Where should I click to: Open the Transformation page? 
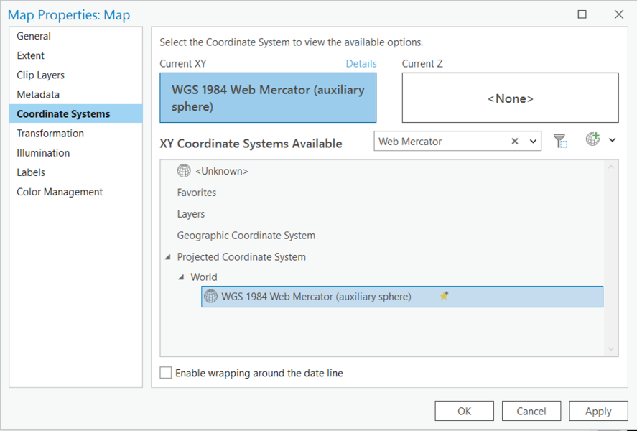tap(50, 133)
